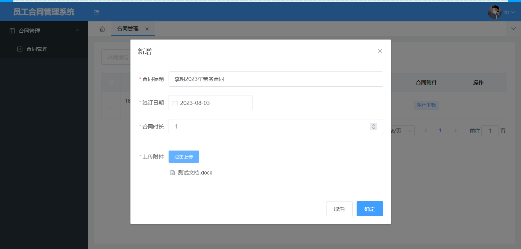Click the calendar icon in date field
This screenshot has width=521, height=249.
tap(175, 103)
